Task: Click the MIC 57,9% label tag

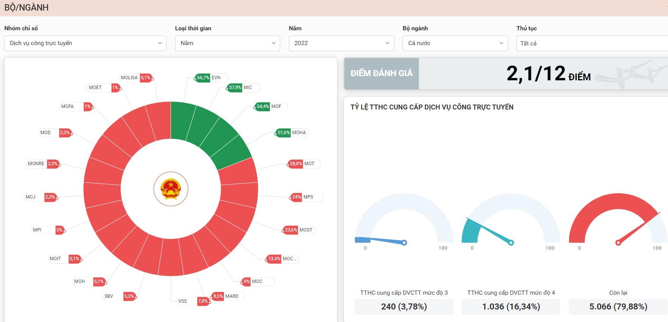Action: pos(243,88)
